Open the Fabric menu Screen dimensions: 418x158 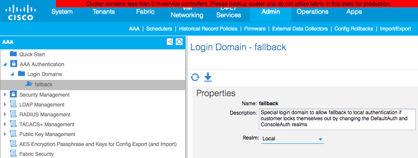(x=145, y=12)
